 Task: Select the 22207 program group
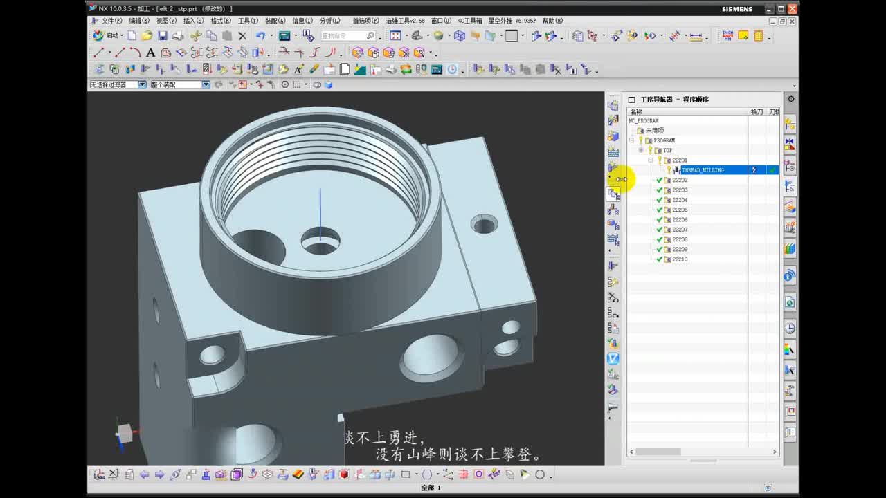[680, 230]
